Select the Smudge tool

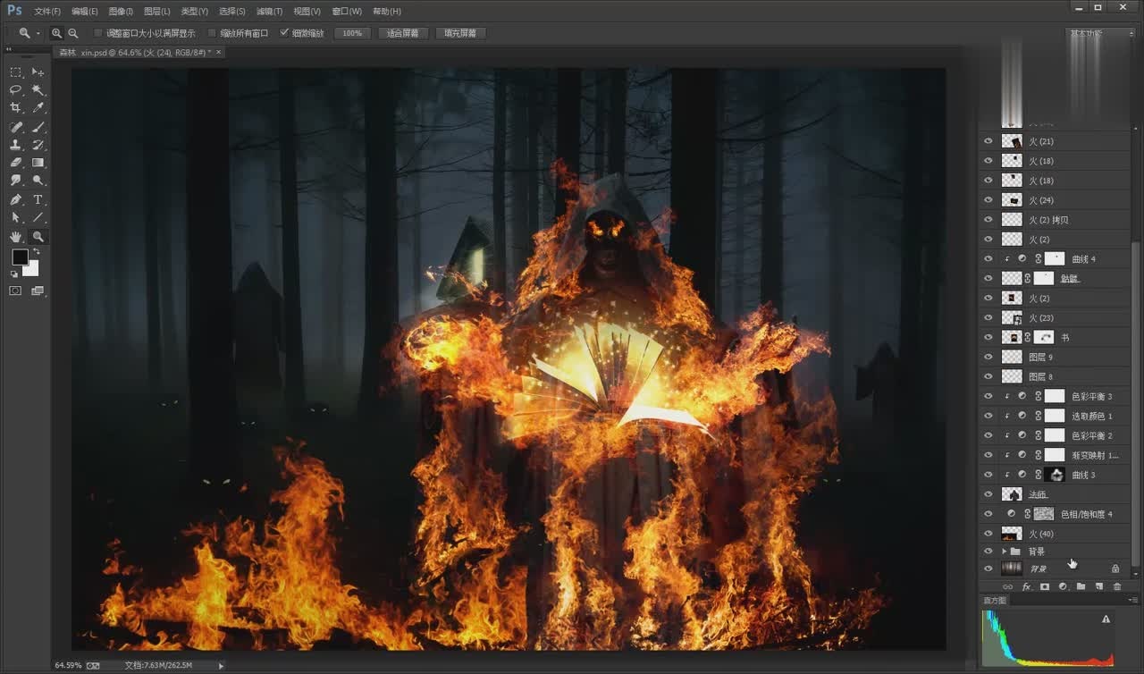(15, 181)
